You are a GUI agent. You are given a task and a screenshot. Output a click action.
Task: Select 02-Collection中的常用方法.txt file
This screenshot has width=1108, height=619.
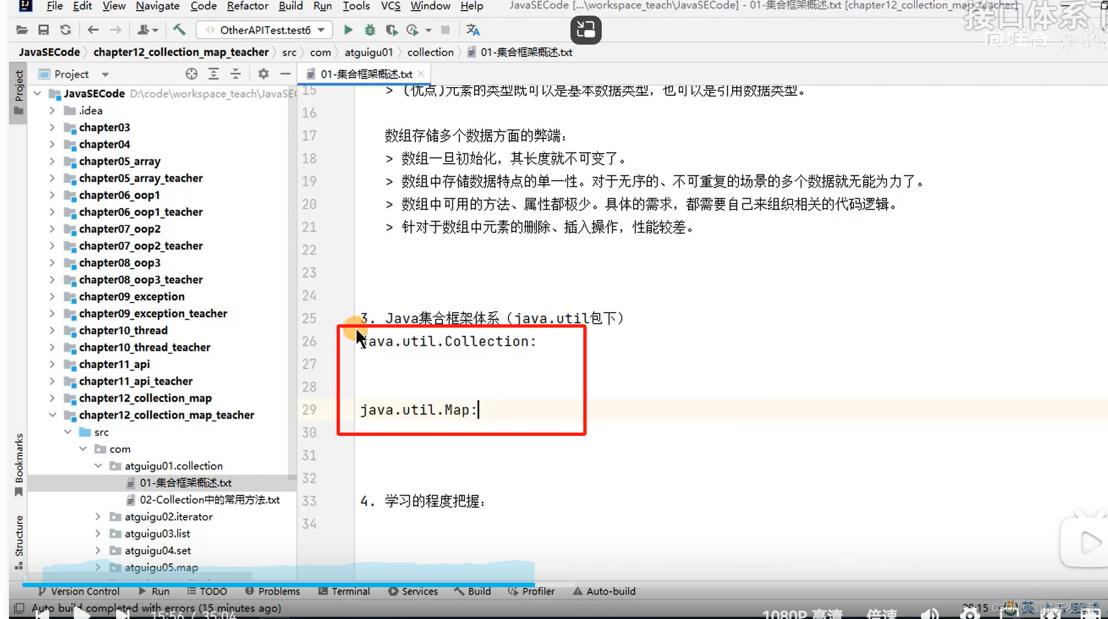pos(210,500)
